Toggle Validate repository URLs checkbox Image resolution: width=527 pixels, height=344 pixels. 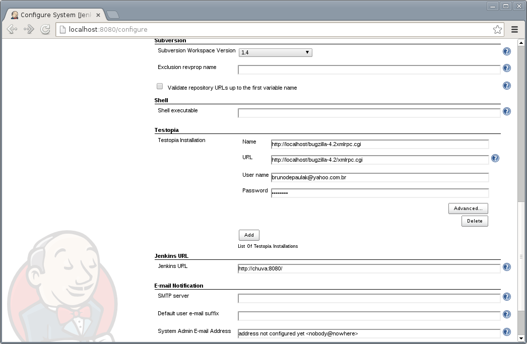(160, 86)
